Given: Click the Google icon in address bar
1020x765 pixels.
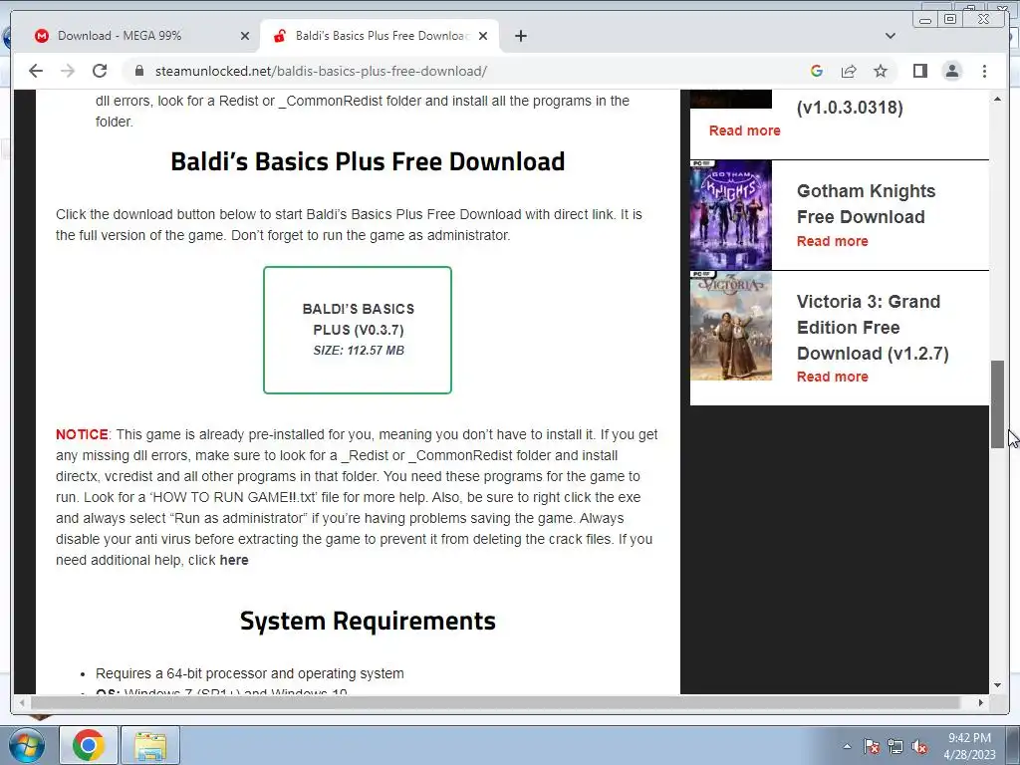Looking at the screenshot, I should (x=817, y=71).
